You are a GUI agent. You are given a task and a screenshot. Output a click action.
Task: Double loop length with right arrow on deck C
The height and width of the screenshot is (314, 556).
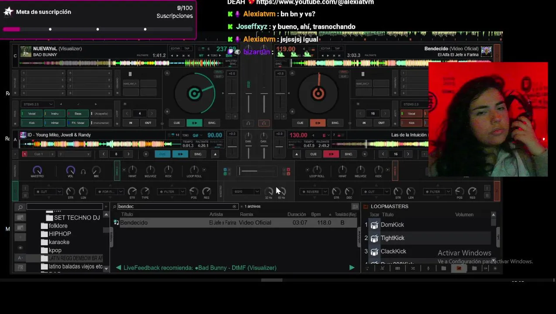coord(152,113)
